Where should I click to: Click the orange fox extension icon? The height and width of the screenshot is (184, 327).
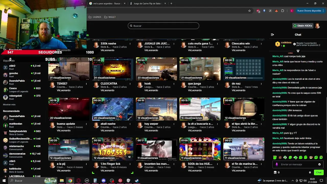tap(276, 11)
